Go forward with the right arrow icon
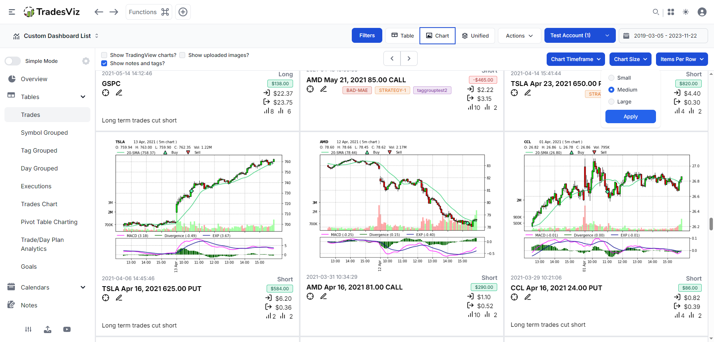The image size is (714, 342). tap(114, 12)
